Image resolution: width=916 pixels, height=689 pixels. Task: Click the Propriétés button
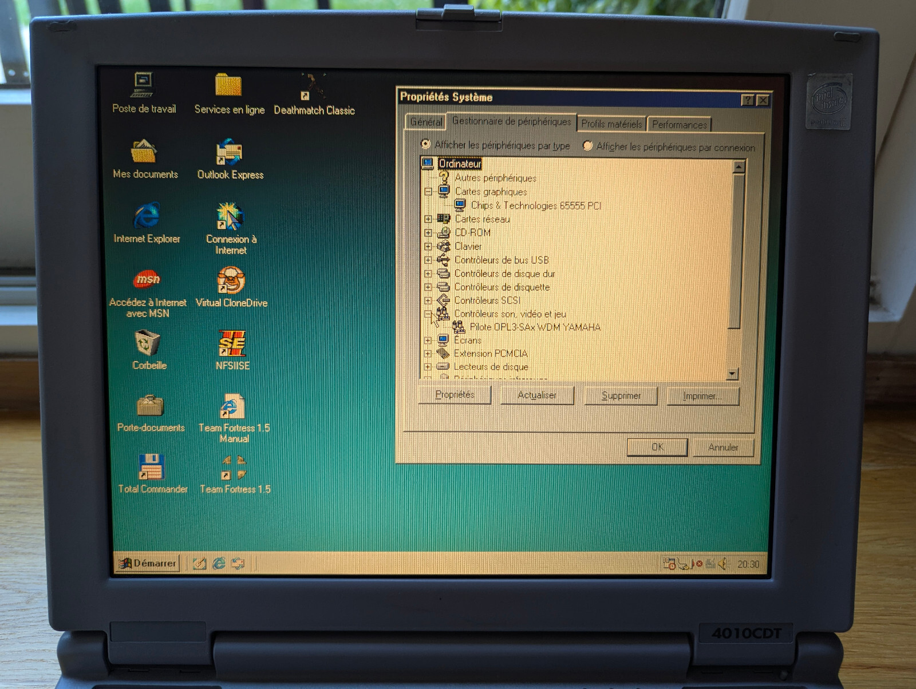(x=455, y=395)
